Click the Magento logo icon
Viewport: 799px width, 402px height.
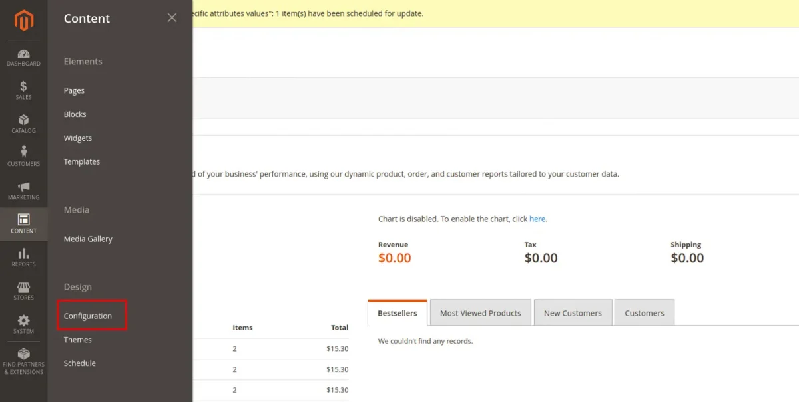click(23, 21)
